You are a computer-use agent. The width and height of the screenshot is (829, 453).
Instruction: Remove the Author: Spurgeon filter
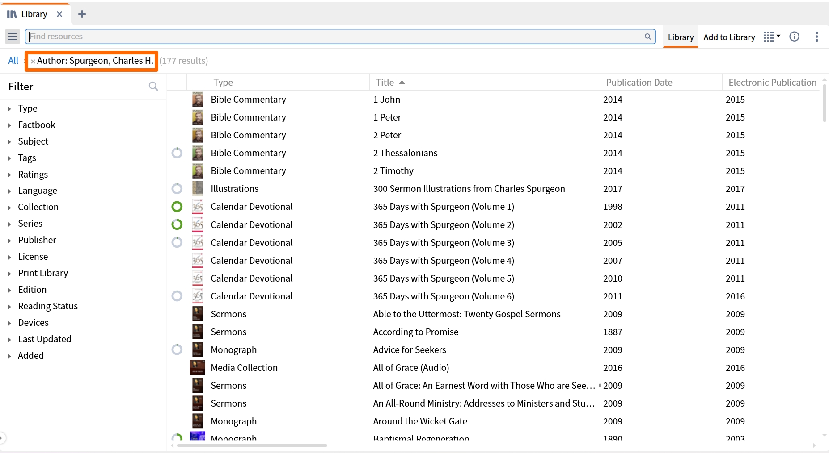(33, 62)
